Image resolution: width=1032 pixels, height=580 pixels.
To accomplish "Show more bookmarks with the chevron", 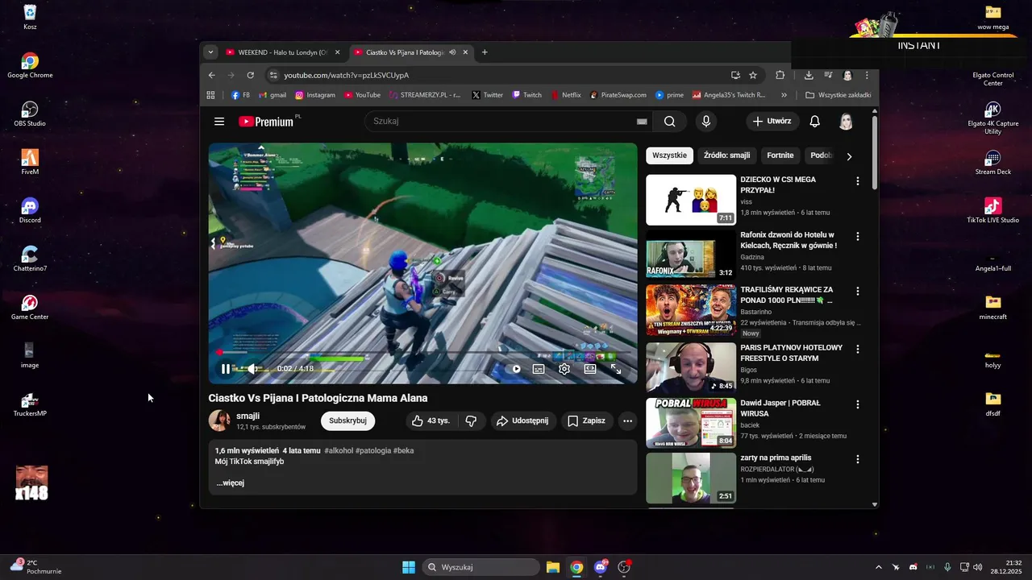I will (x=784, y=95).
